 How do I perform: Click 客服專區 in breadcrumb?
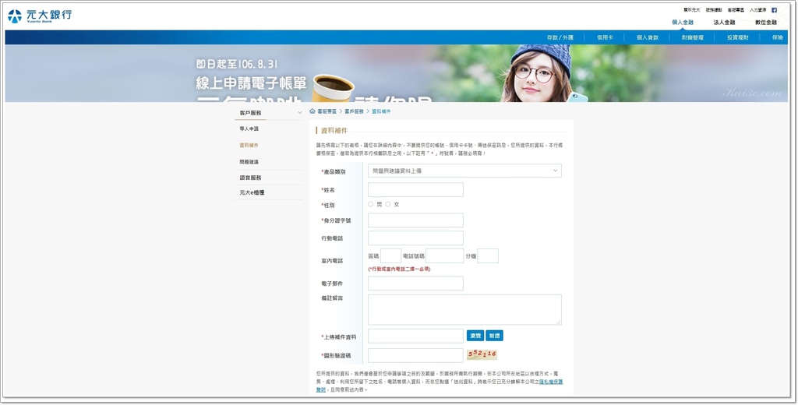click(x=327, y=111)
